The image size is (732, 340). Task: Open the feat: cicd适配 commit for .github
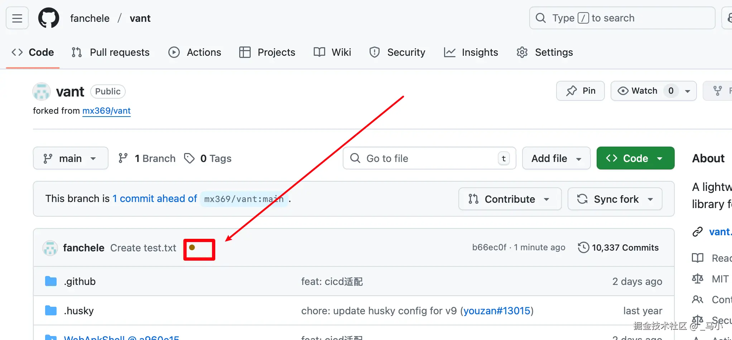(332, 281)
